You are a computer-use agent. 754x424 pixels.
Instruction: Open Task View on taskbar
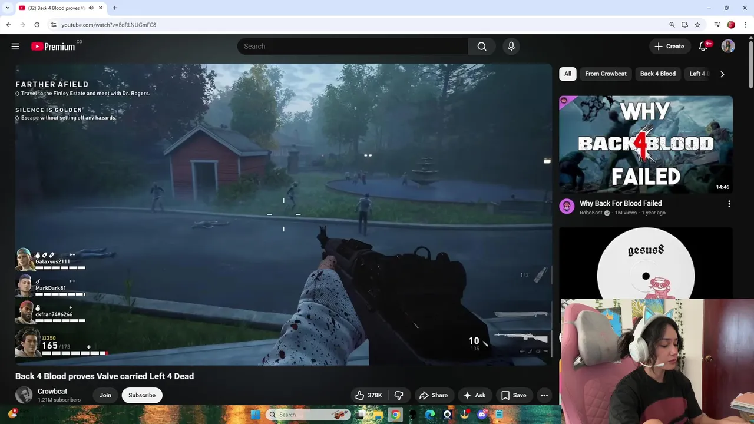point(361,415)
